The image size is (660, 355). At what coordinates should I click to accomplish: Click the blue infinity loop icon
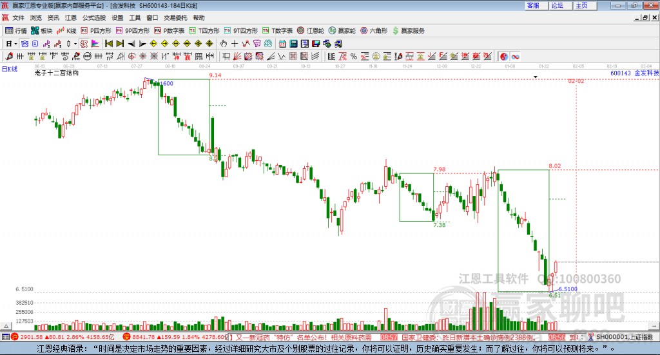click(x=515, y=56)
